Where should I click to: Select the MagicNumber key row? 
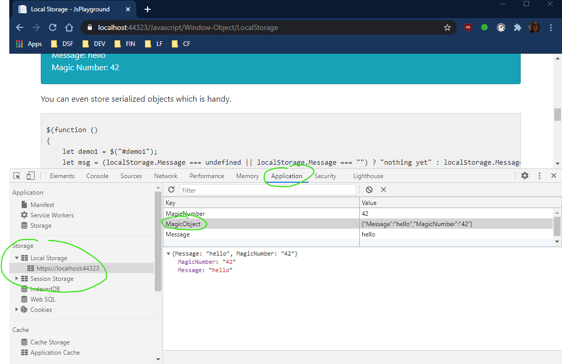[185, 214]
